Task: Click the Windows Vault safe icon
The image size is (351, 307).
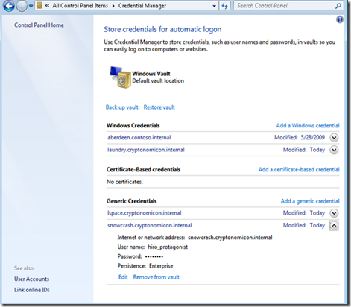Action: 120,77
